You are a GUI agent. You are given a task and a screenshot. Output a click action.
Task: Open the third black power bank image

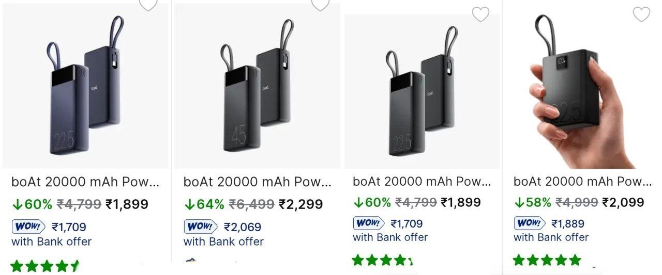(422, 91)
